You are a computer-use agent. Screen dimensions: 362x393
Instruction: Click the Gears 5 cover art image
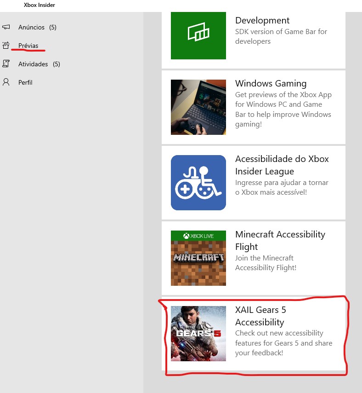(198, 334)
